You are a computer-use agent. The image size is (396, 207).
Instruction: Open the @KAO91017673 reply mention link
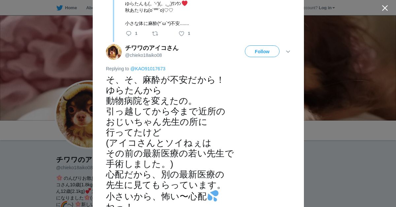click(148, 69)
